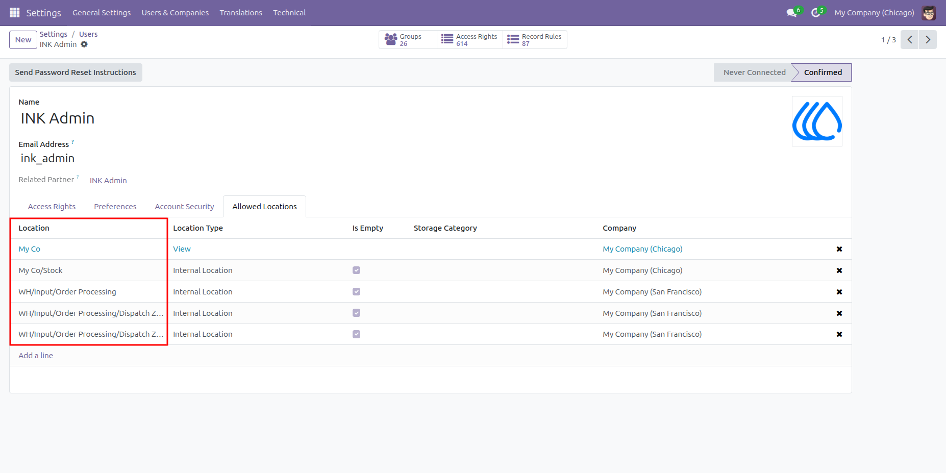Screen dimensions: 946x473
Task: Click the user avatar in top bar
Action: point(929,13)
